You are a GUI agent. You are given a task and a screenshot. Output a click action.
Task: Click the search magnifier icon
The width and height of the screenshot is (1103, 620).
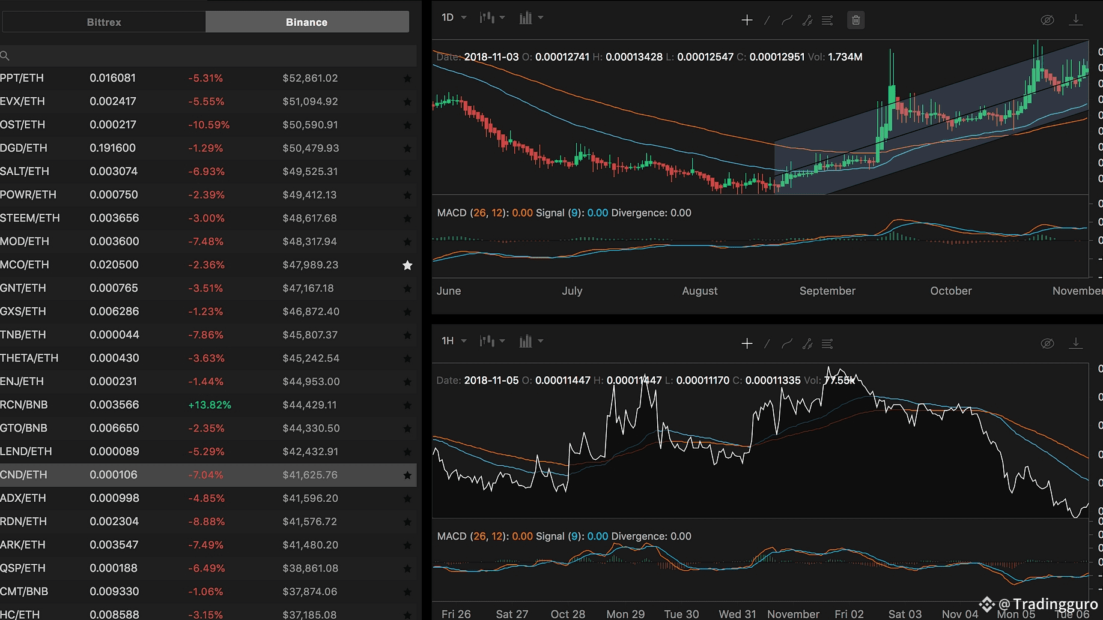tap(5, 56)
